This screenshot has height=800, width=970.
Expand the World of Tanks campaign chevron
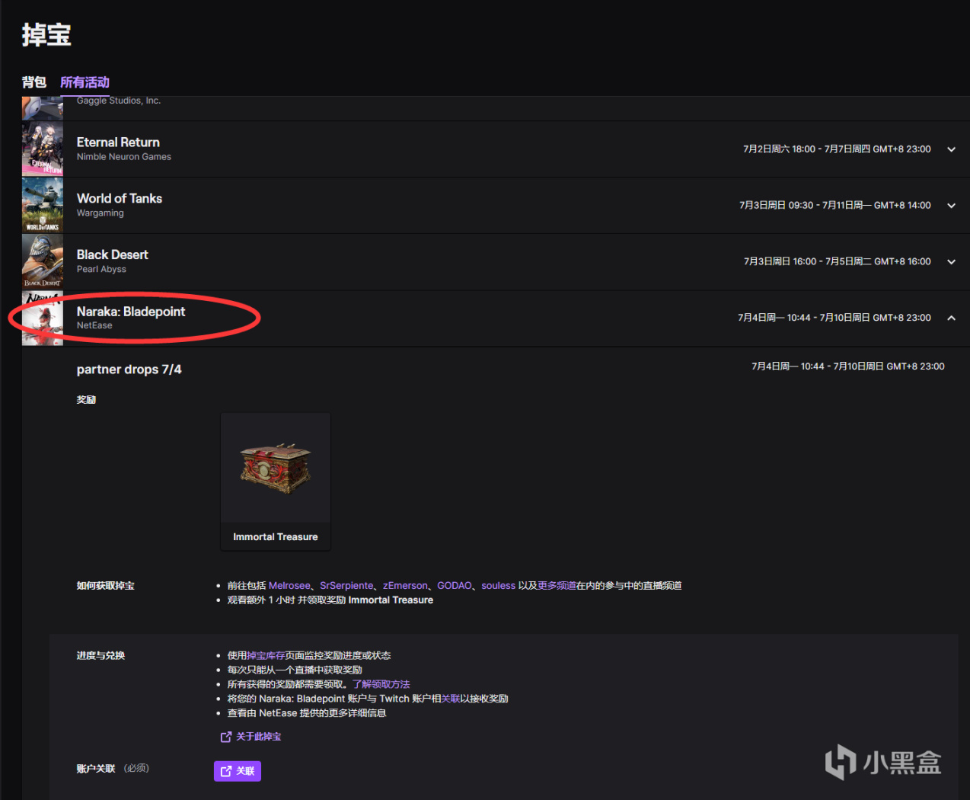951,206
